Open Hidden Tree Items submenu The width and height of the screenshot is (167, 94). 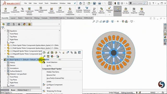pos(62,72)
